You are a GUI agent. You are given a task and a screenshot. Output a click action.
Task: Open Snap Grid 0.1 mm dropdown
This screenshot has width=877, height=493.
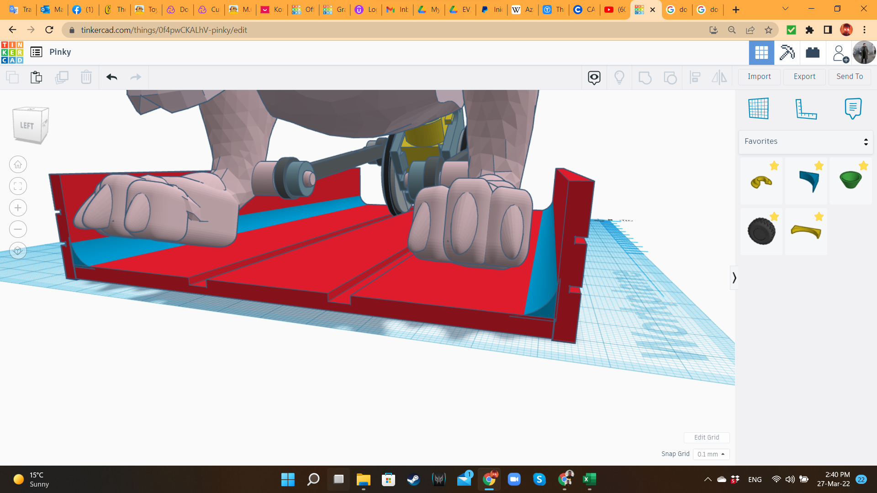point(711,454)
